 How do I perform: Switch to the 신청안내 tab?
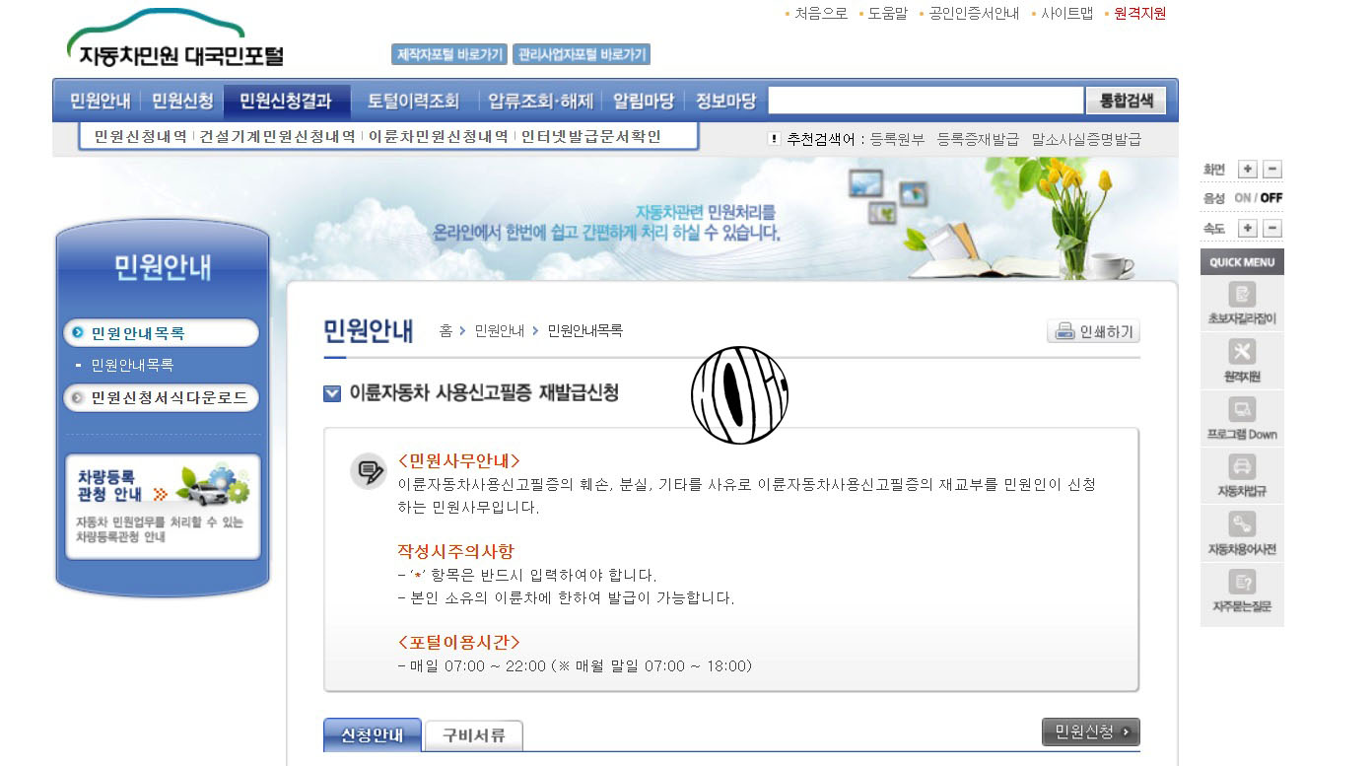point(372,735)
